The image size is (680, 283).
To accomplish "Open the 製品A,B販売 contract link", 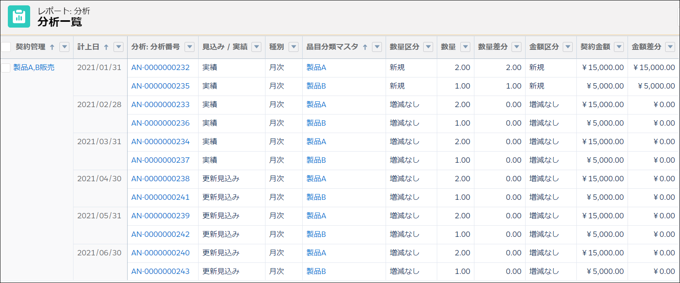I will click(x=34, y=68).
